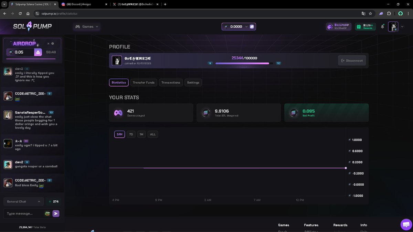Open the Transactions tab
413x232 pixels.
(x=171, y=82)
